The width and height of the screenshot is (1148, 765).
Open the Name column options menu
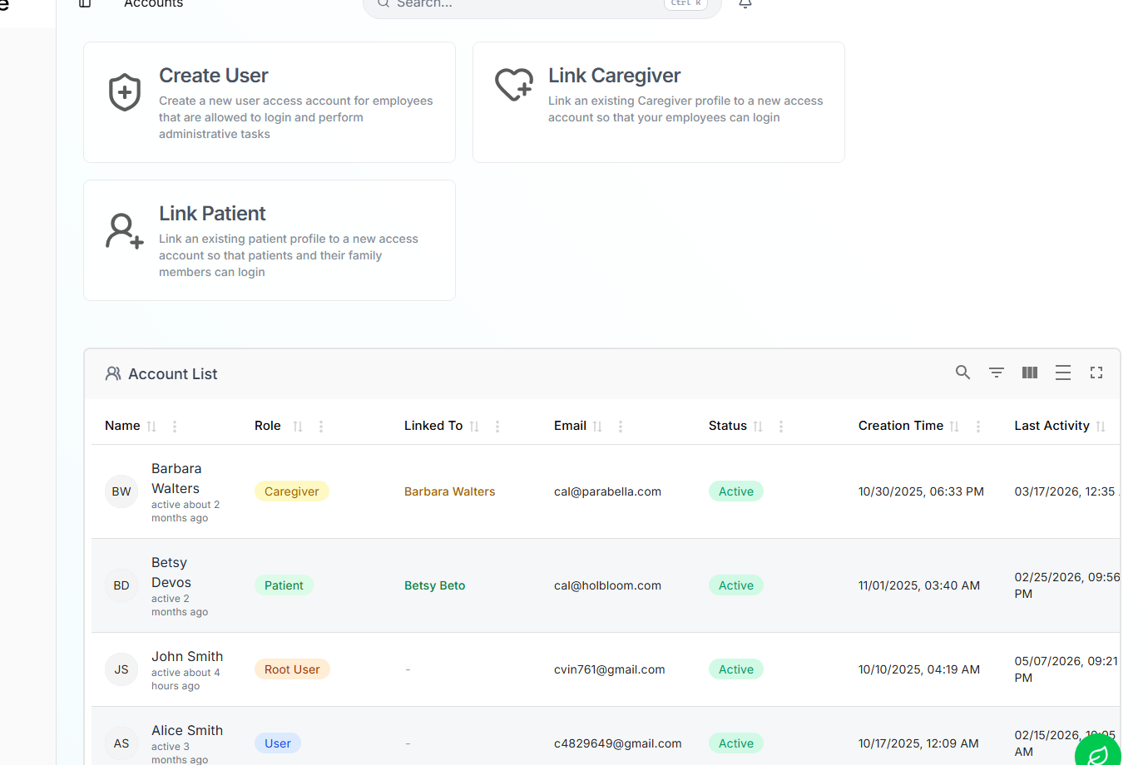(x=175, y=427)
